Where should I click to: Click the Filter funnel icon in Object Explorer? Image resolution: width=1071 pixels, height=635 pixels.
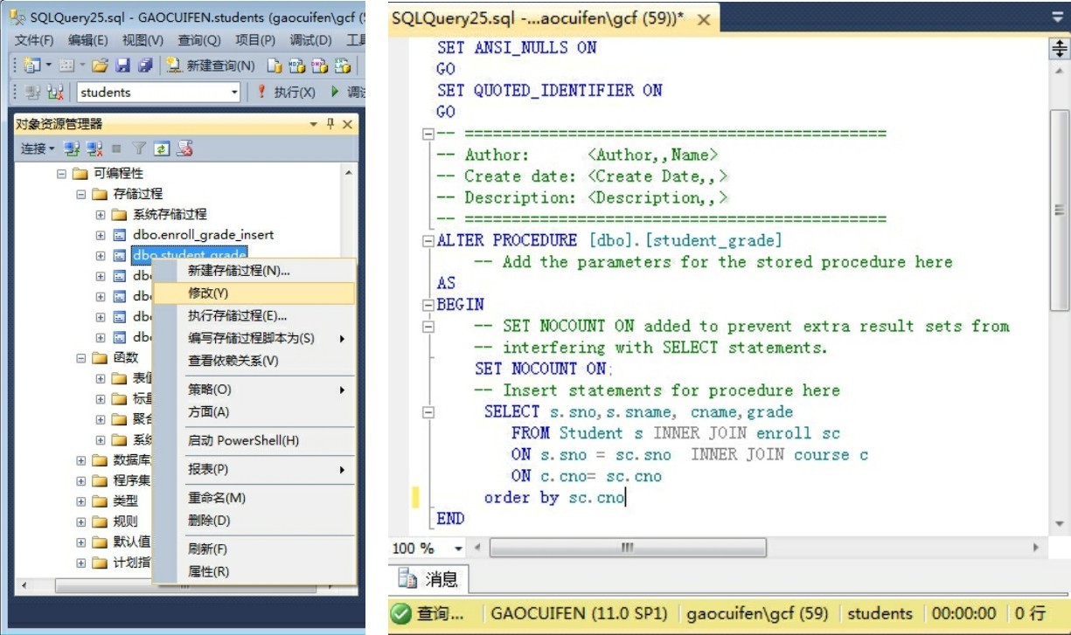(x=139, y=149)
